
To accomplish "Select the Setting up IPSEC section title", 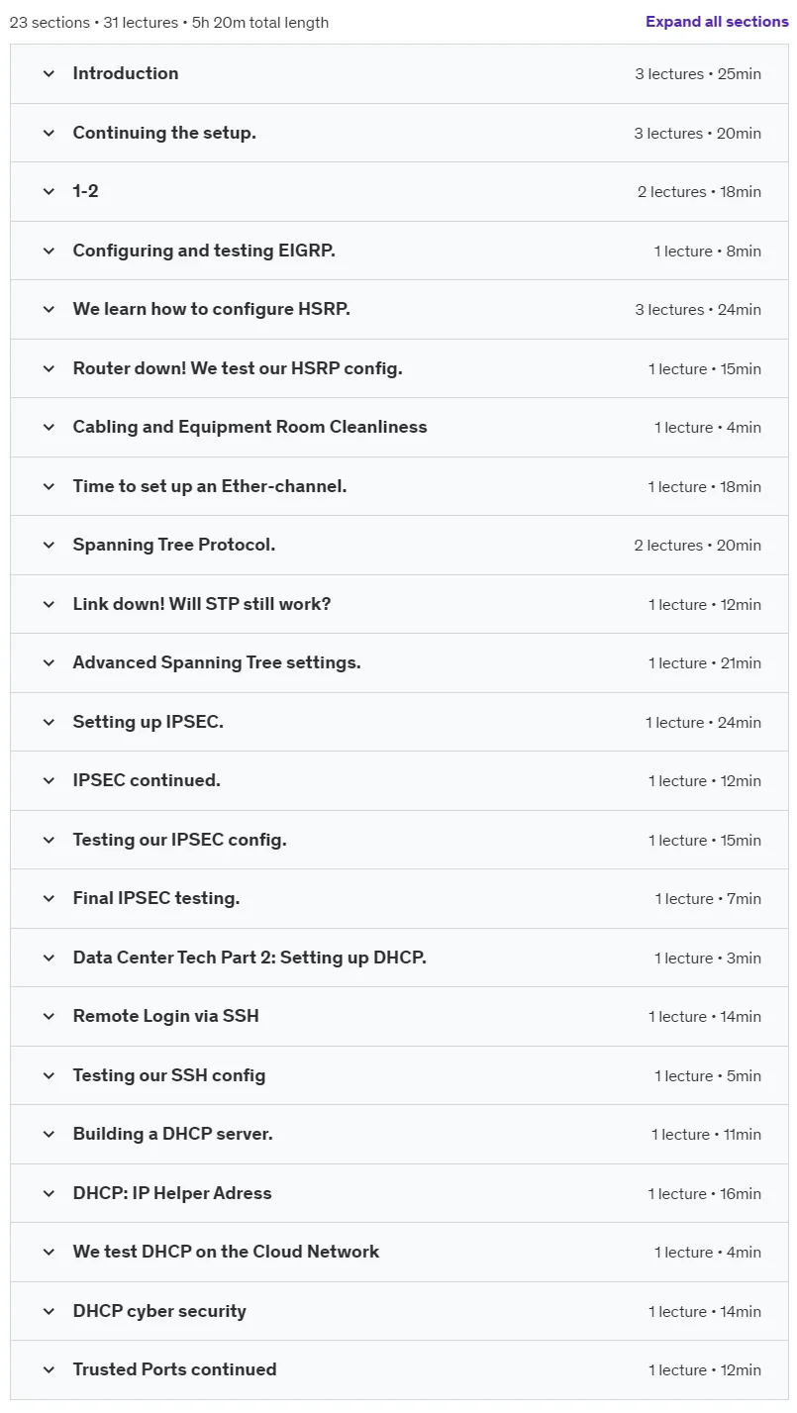I will (149, 722).
